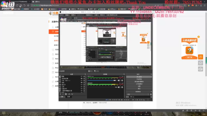Open OBS 视图(V) menu
Image resolution: width=207 pixels, height=116 pixels.
pyautogui.click(x=73, y=15)
